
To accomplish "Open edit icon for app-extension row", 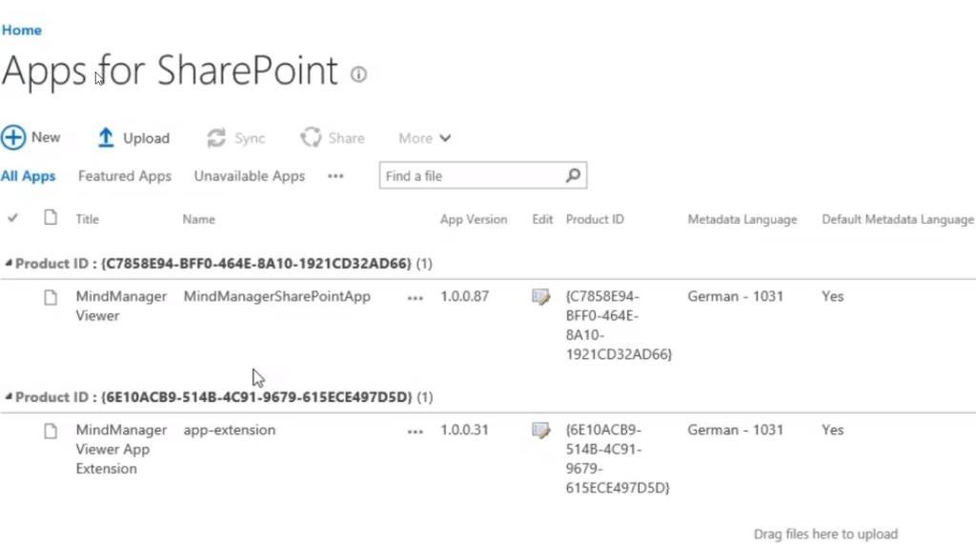I will tap(540, 430).
